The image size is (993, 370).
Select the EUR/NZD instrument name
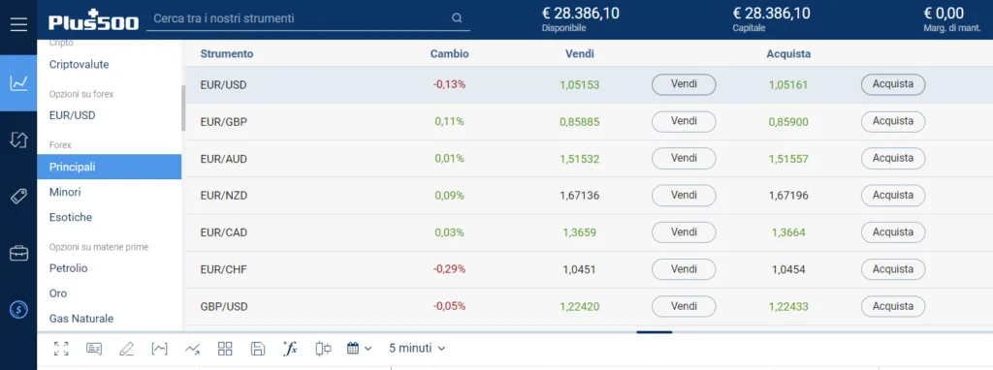(x=224, y=196)
